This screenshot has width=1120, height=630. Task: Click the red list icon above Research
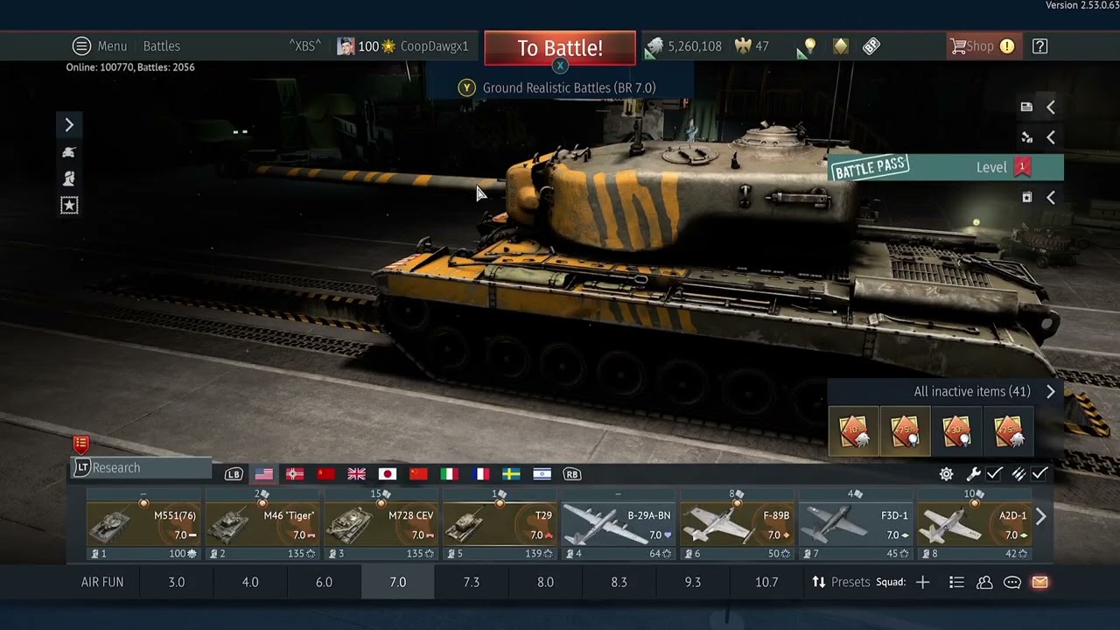(x=81, y=444)
